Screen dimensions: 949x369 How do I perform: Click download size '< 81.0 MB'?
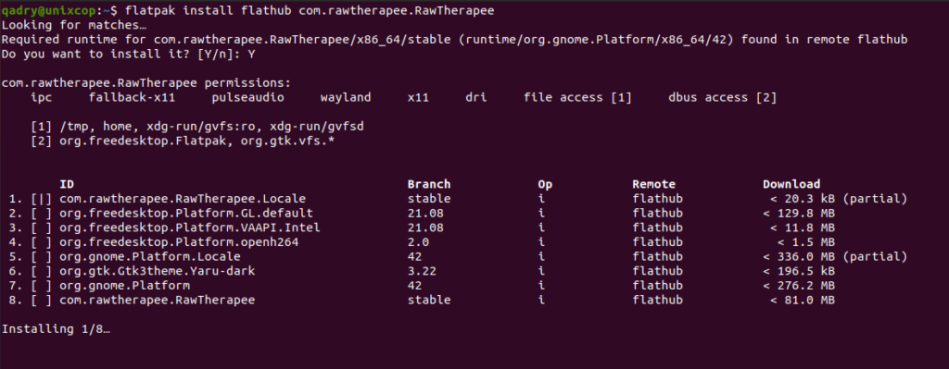(803, 301)
